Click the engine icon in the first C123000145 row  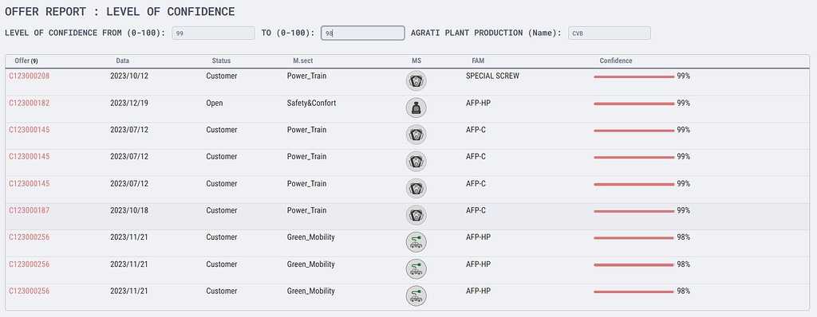tap(416, 135)
